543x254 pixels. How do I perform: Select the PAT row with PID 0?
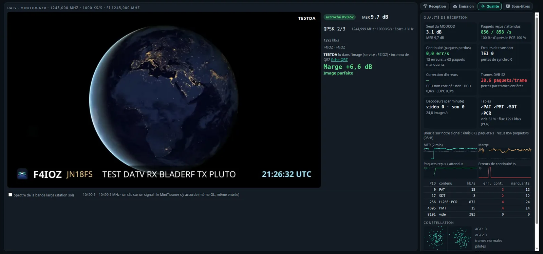pyautogui.click(x=477, y=190)
